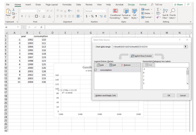Switch to the Insert tab

click(x=28, y=5)
